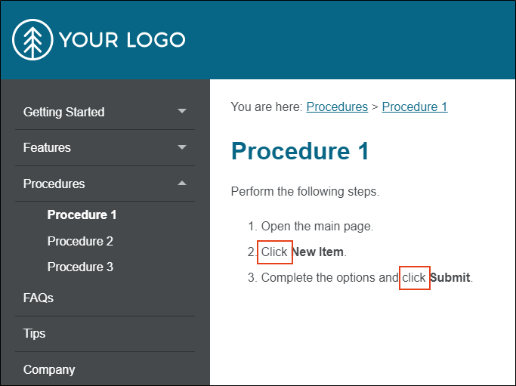Image resolution: width=516 pixels, height=386 pixels.
Task: Expand Getting Started with its arrow
Action: click(x=182, y=111)
